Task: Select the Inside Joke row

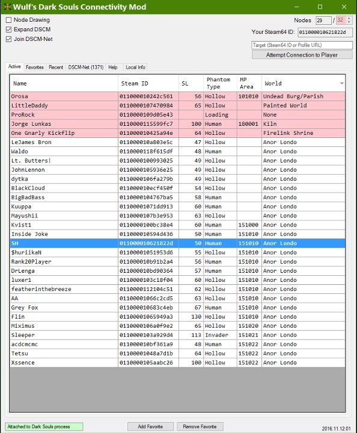Action: point(177,234)
